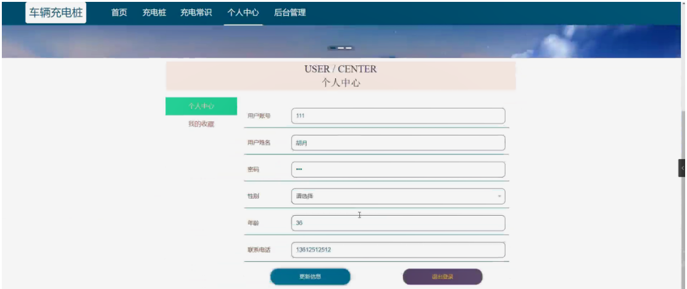Click the 个人中心 title under USER / CENTER

[x=341, y=83]
